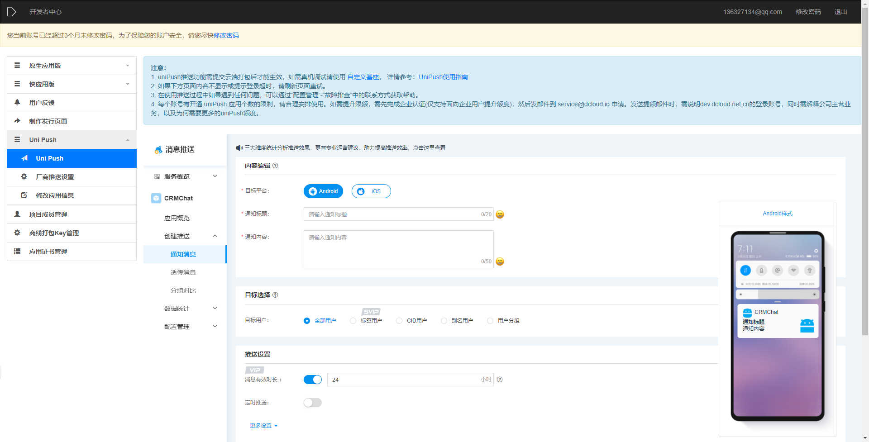Open the UniPush使用指南 link
The image size is (869, 442).
443,77
